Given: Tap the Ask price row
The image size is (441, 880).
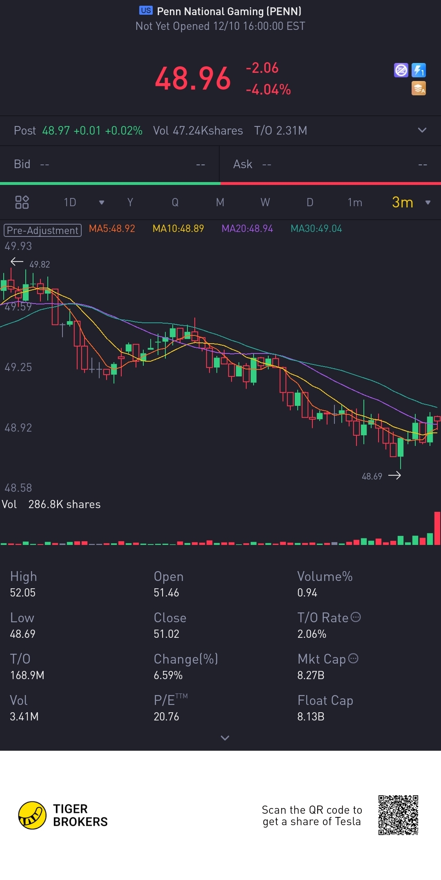Looking at the screenshot, I should [x=330, y=164].
